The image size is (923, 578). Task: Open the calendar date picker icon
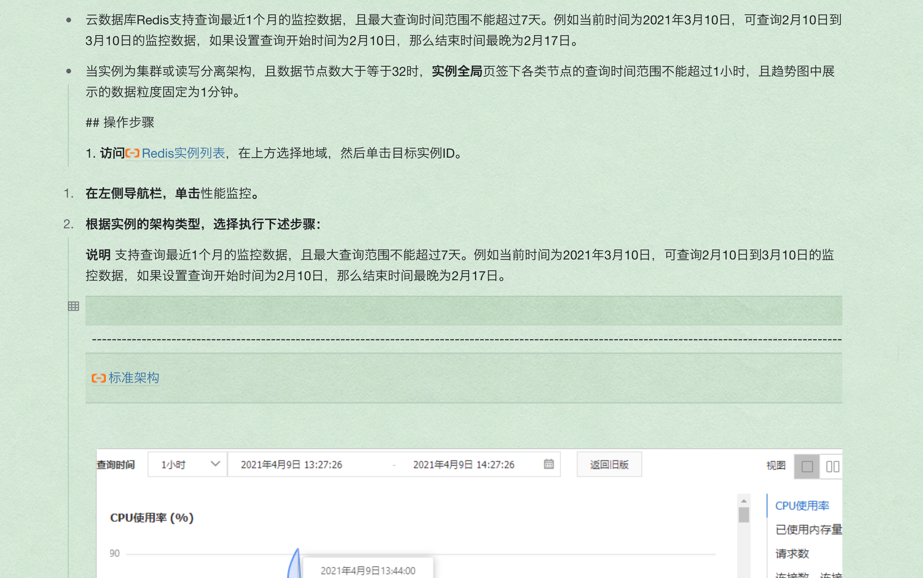coord(549,464)
